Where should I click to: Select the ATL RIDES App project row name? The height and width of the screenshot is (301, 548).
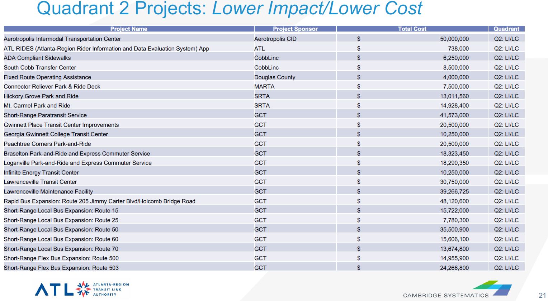pos(107,48)
